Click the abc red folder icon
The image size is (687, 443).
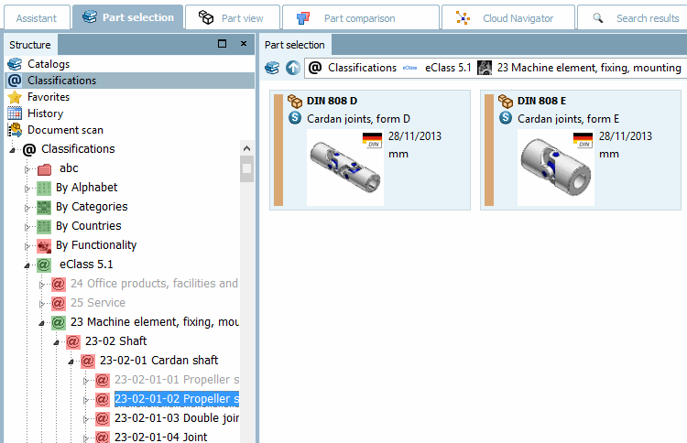(x=44, y=169)
